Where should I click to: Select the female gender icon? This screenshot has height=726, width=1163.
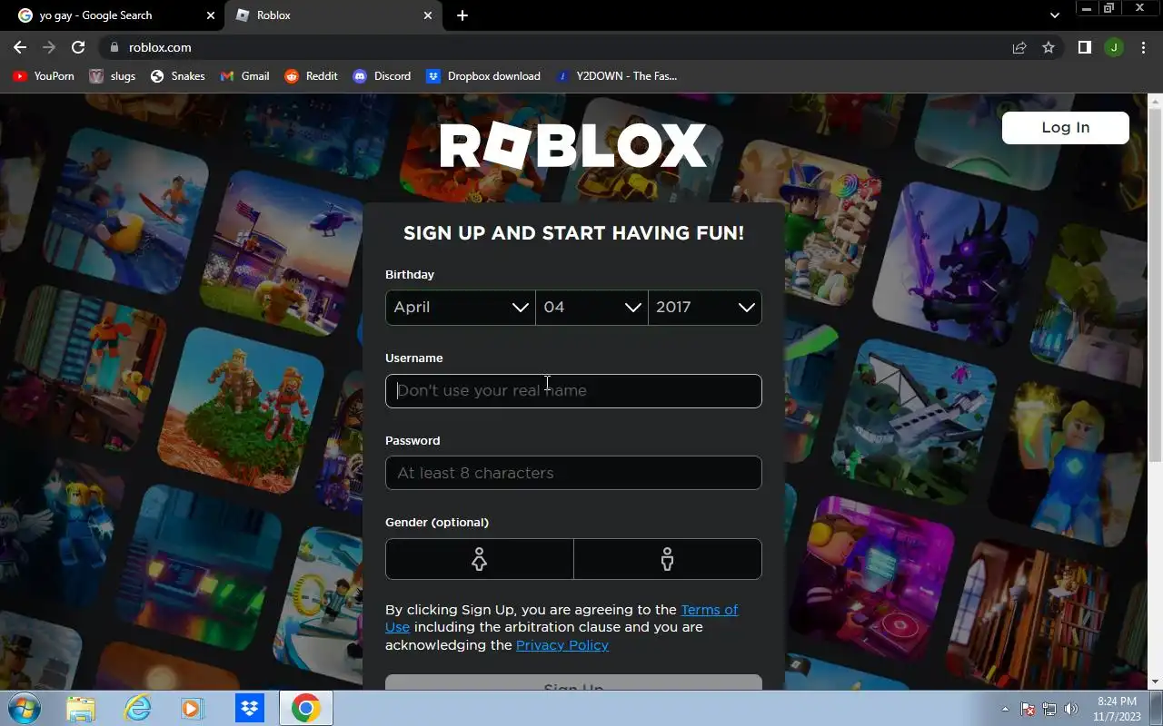pos(479,559)
